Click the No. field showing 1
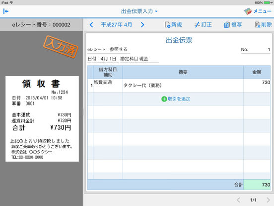Screen dimensions: 274x206 tap(256, 50)
